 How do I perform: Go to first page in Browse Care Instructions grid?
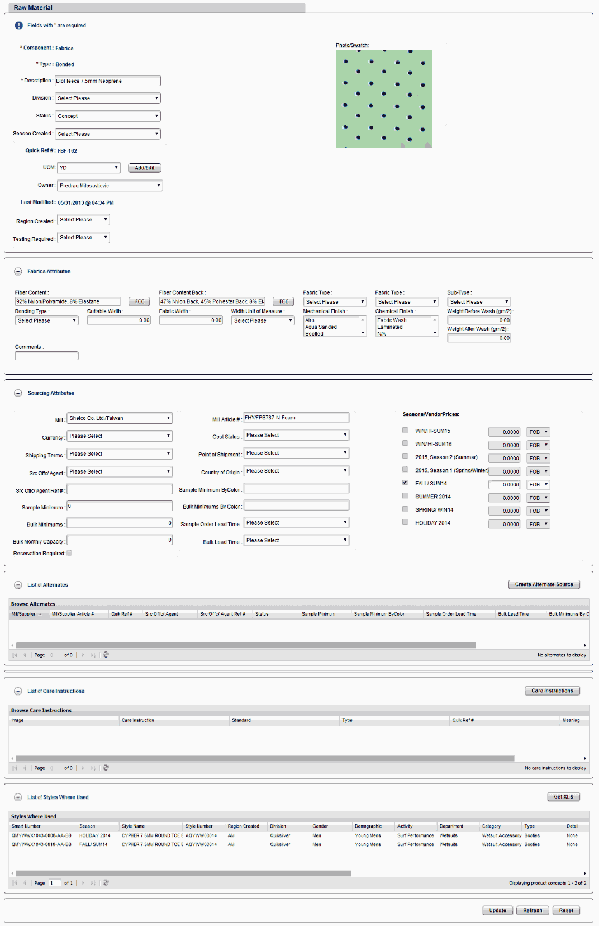pyautogui.click(x=15, y=768)
